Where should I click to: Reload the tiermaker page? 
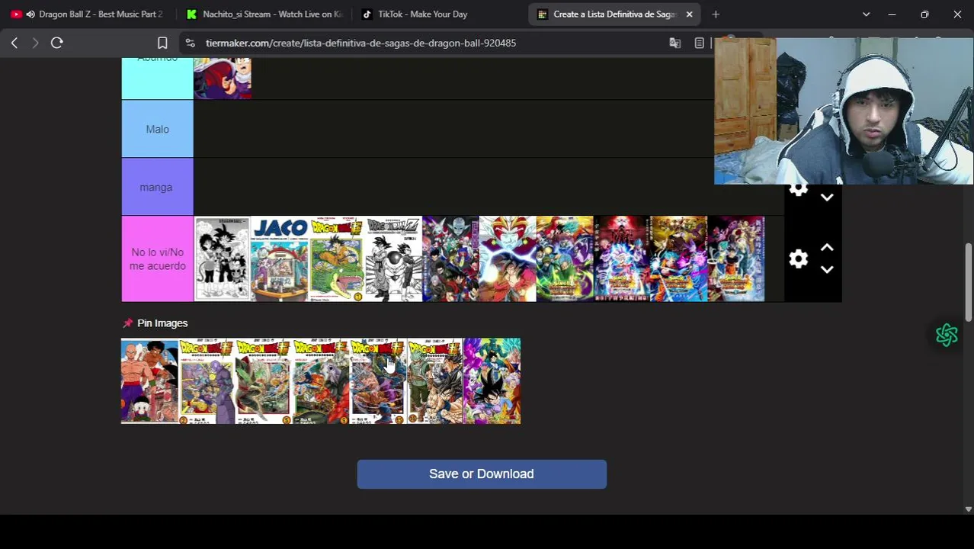coord(56,43)
